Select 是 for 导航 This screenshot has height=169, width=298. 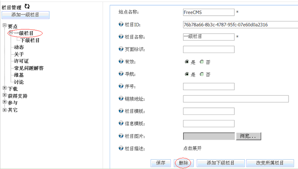click(187, 74)
